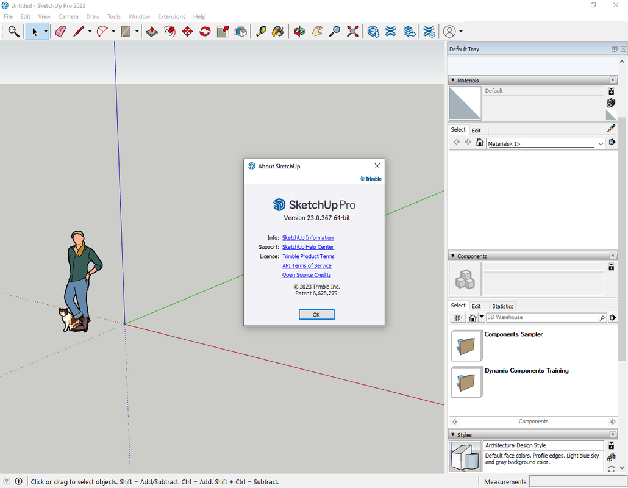Click the status bar info icon
Screen dimensions: 628x488
click(18, 481)
